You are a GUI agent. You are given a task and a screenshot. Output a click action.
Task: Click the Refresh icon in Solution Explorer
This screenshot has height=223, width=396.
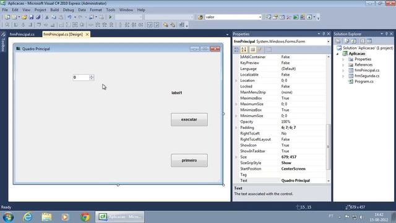pyautogui.click(x=353, y=41)
